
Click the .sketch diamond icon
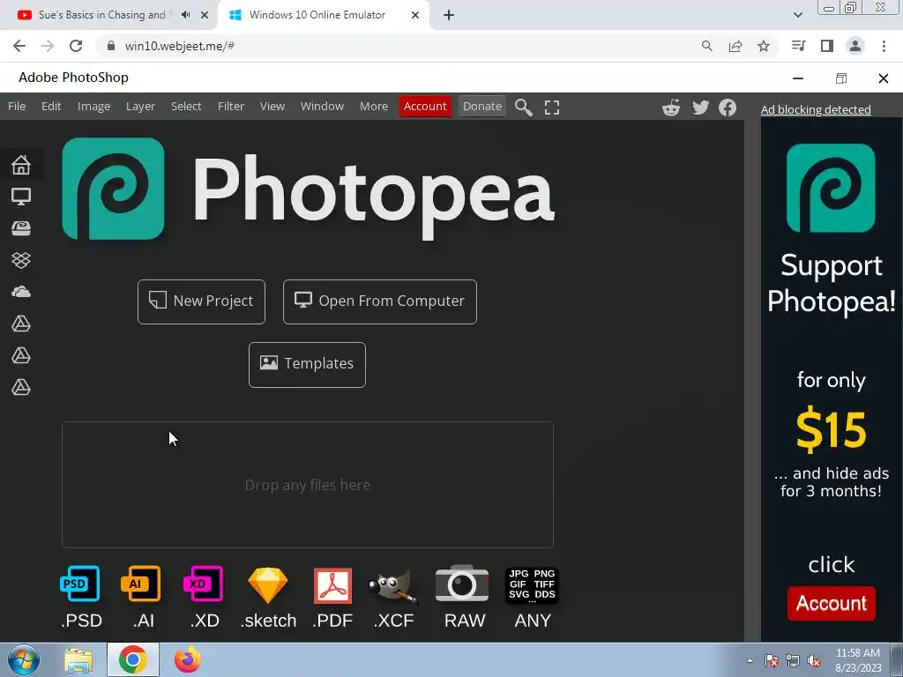point(268,585)
